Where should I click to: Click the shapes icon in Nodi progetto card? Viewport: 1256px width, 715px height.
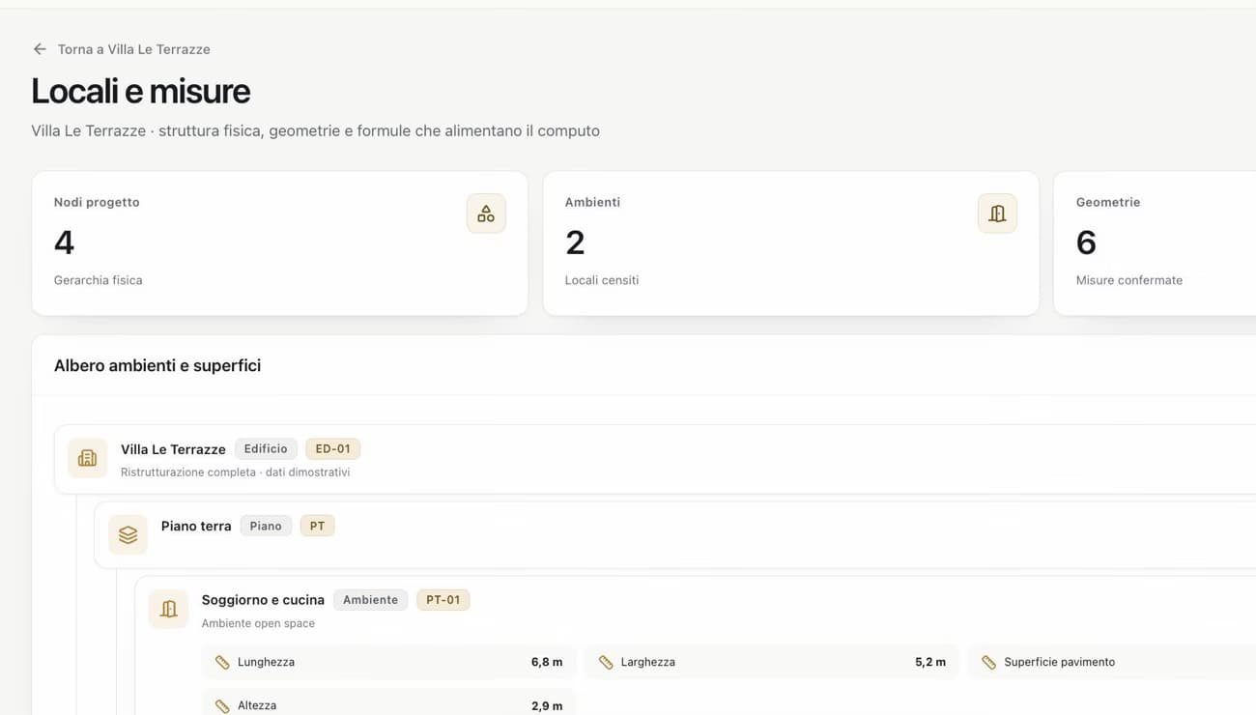pyautogui.click(x=486, y=214)
